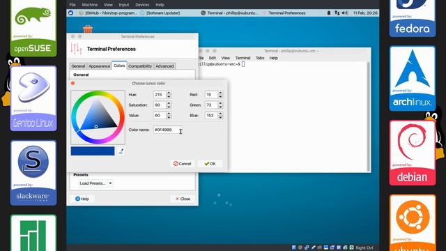Click the round optical disk icon in VirtualBox status bar
This screenshot has width=446, height=251.
300,248
